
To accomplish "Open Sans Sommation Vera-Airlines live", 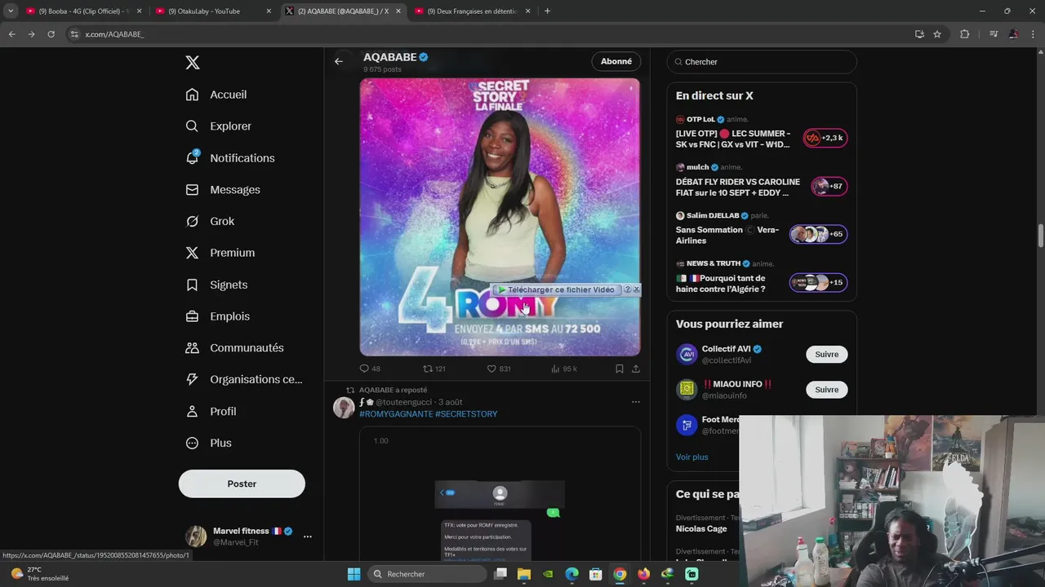I will [727, 235].
